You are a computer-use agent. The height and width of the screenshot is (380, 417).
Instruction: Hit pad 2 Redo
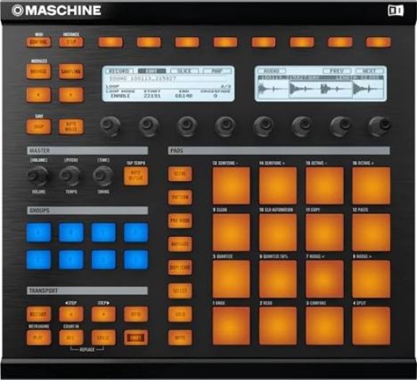(278, 325)
